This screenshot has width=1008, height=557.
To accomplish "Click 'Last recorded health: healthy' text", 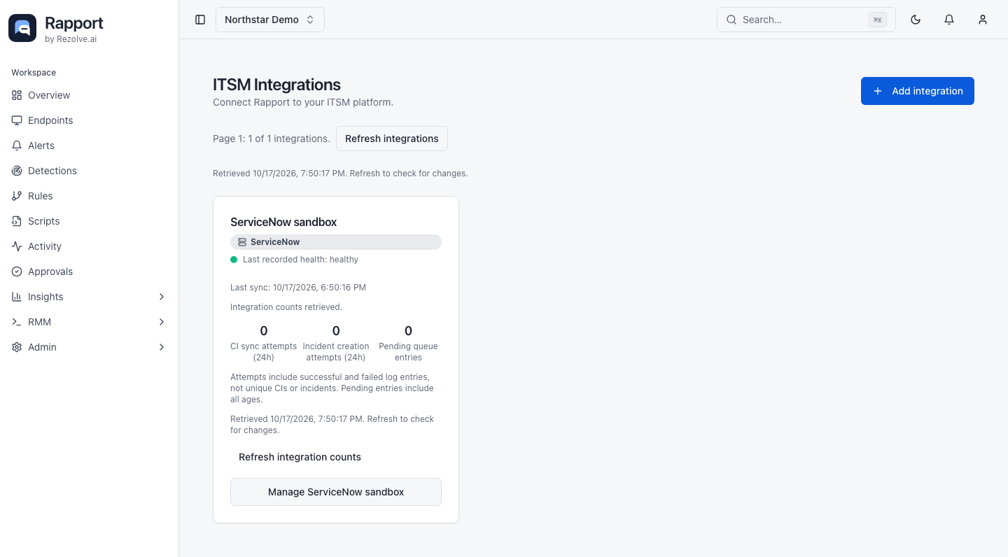I will [x=300, y=260].
